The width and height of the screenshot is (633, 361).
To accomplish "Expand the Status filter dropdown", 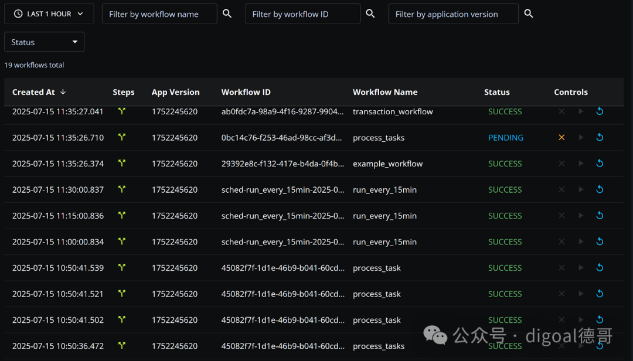I will [44, 42].
